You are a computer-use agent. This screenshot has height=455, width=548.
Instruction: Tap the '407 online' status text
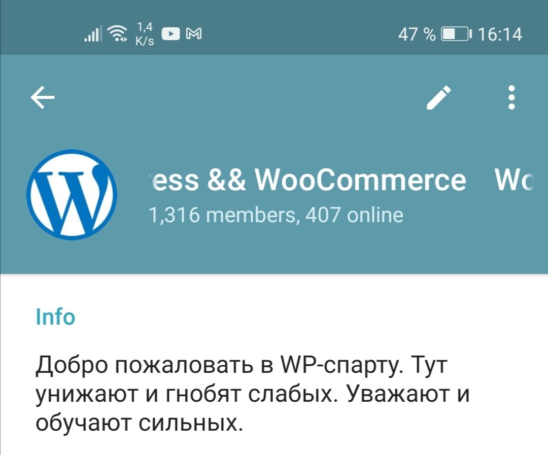pyautogui.click(x=354, y=215)
